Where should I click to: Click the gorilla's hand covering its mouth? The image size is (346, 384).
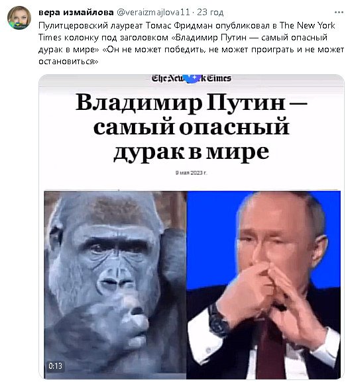[115, 326]
